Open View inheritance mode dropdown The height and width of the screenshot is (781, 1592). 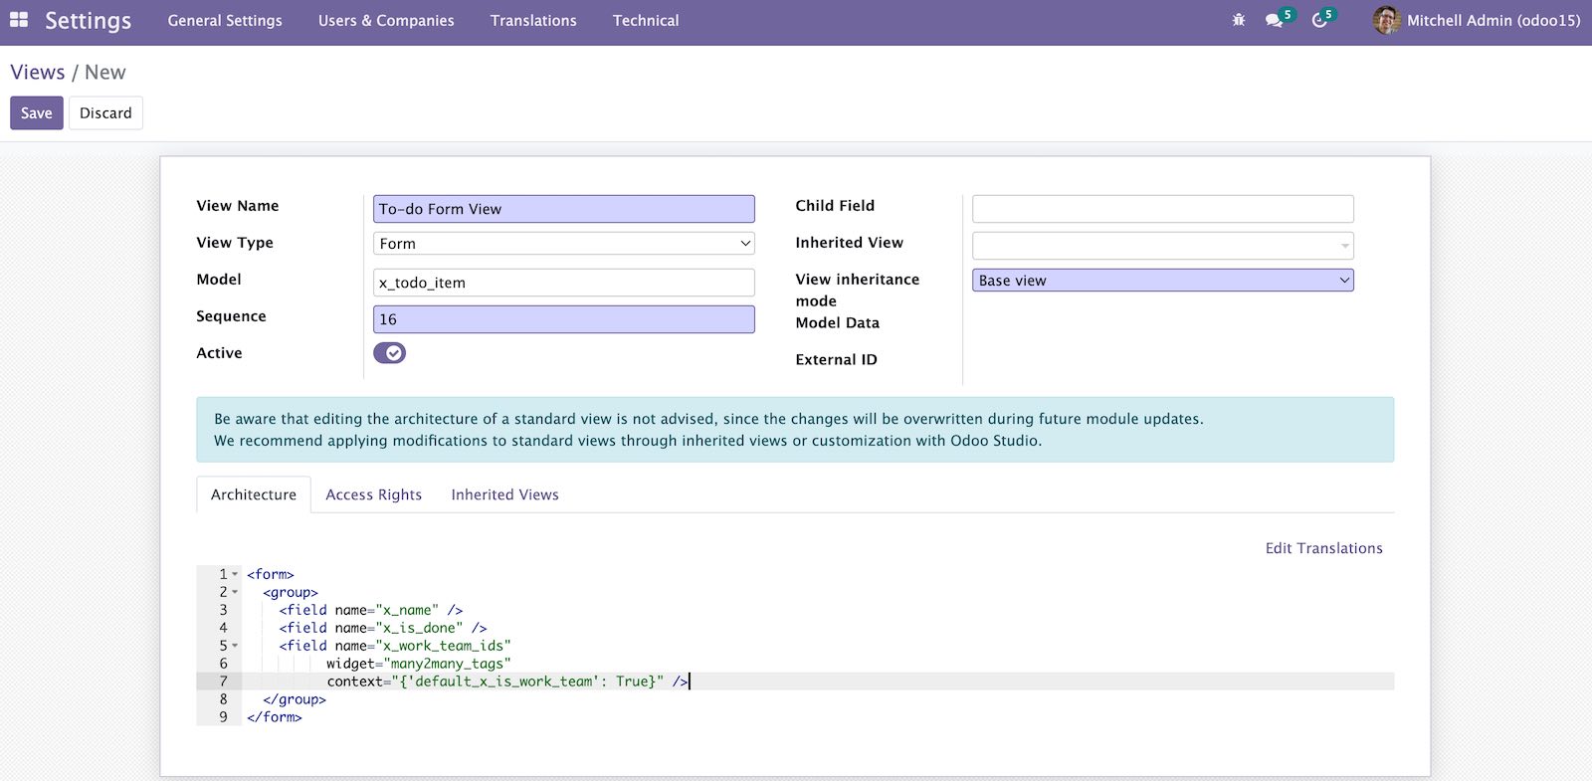click(1163, 281)
